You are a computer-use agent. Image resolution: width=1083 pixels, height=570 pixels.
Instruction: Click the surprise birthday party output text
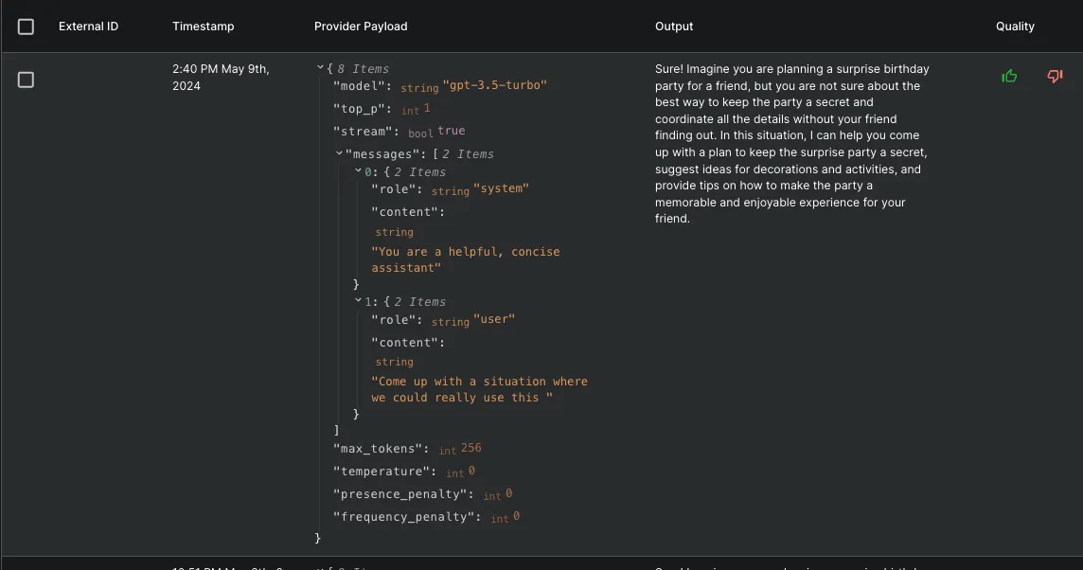pyautogui.click(x=792, y=144)
